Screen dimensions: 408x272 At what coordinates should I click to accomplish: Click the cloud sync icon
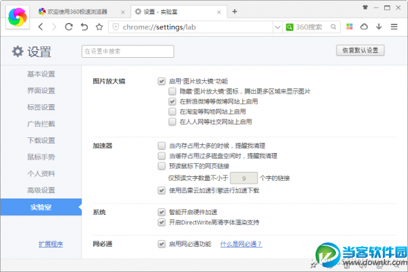[x=364, y=27]
